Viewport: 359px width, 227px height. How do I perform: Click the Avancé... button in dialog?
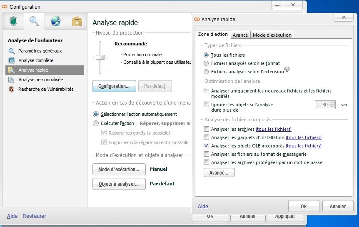[x=219, y=173]
